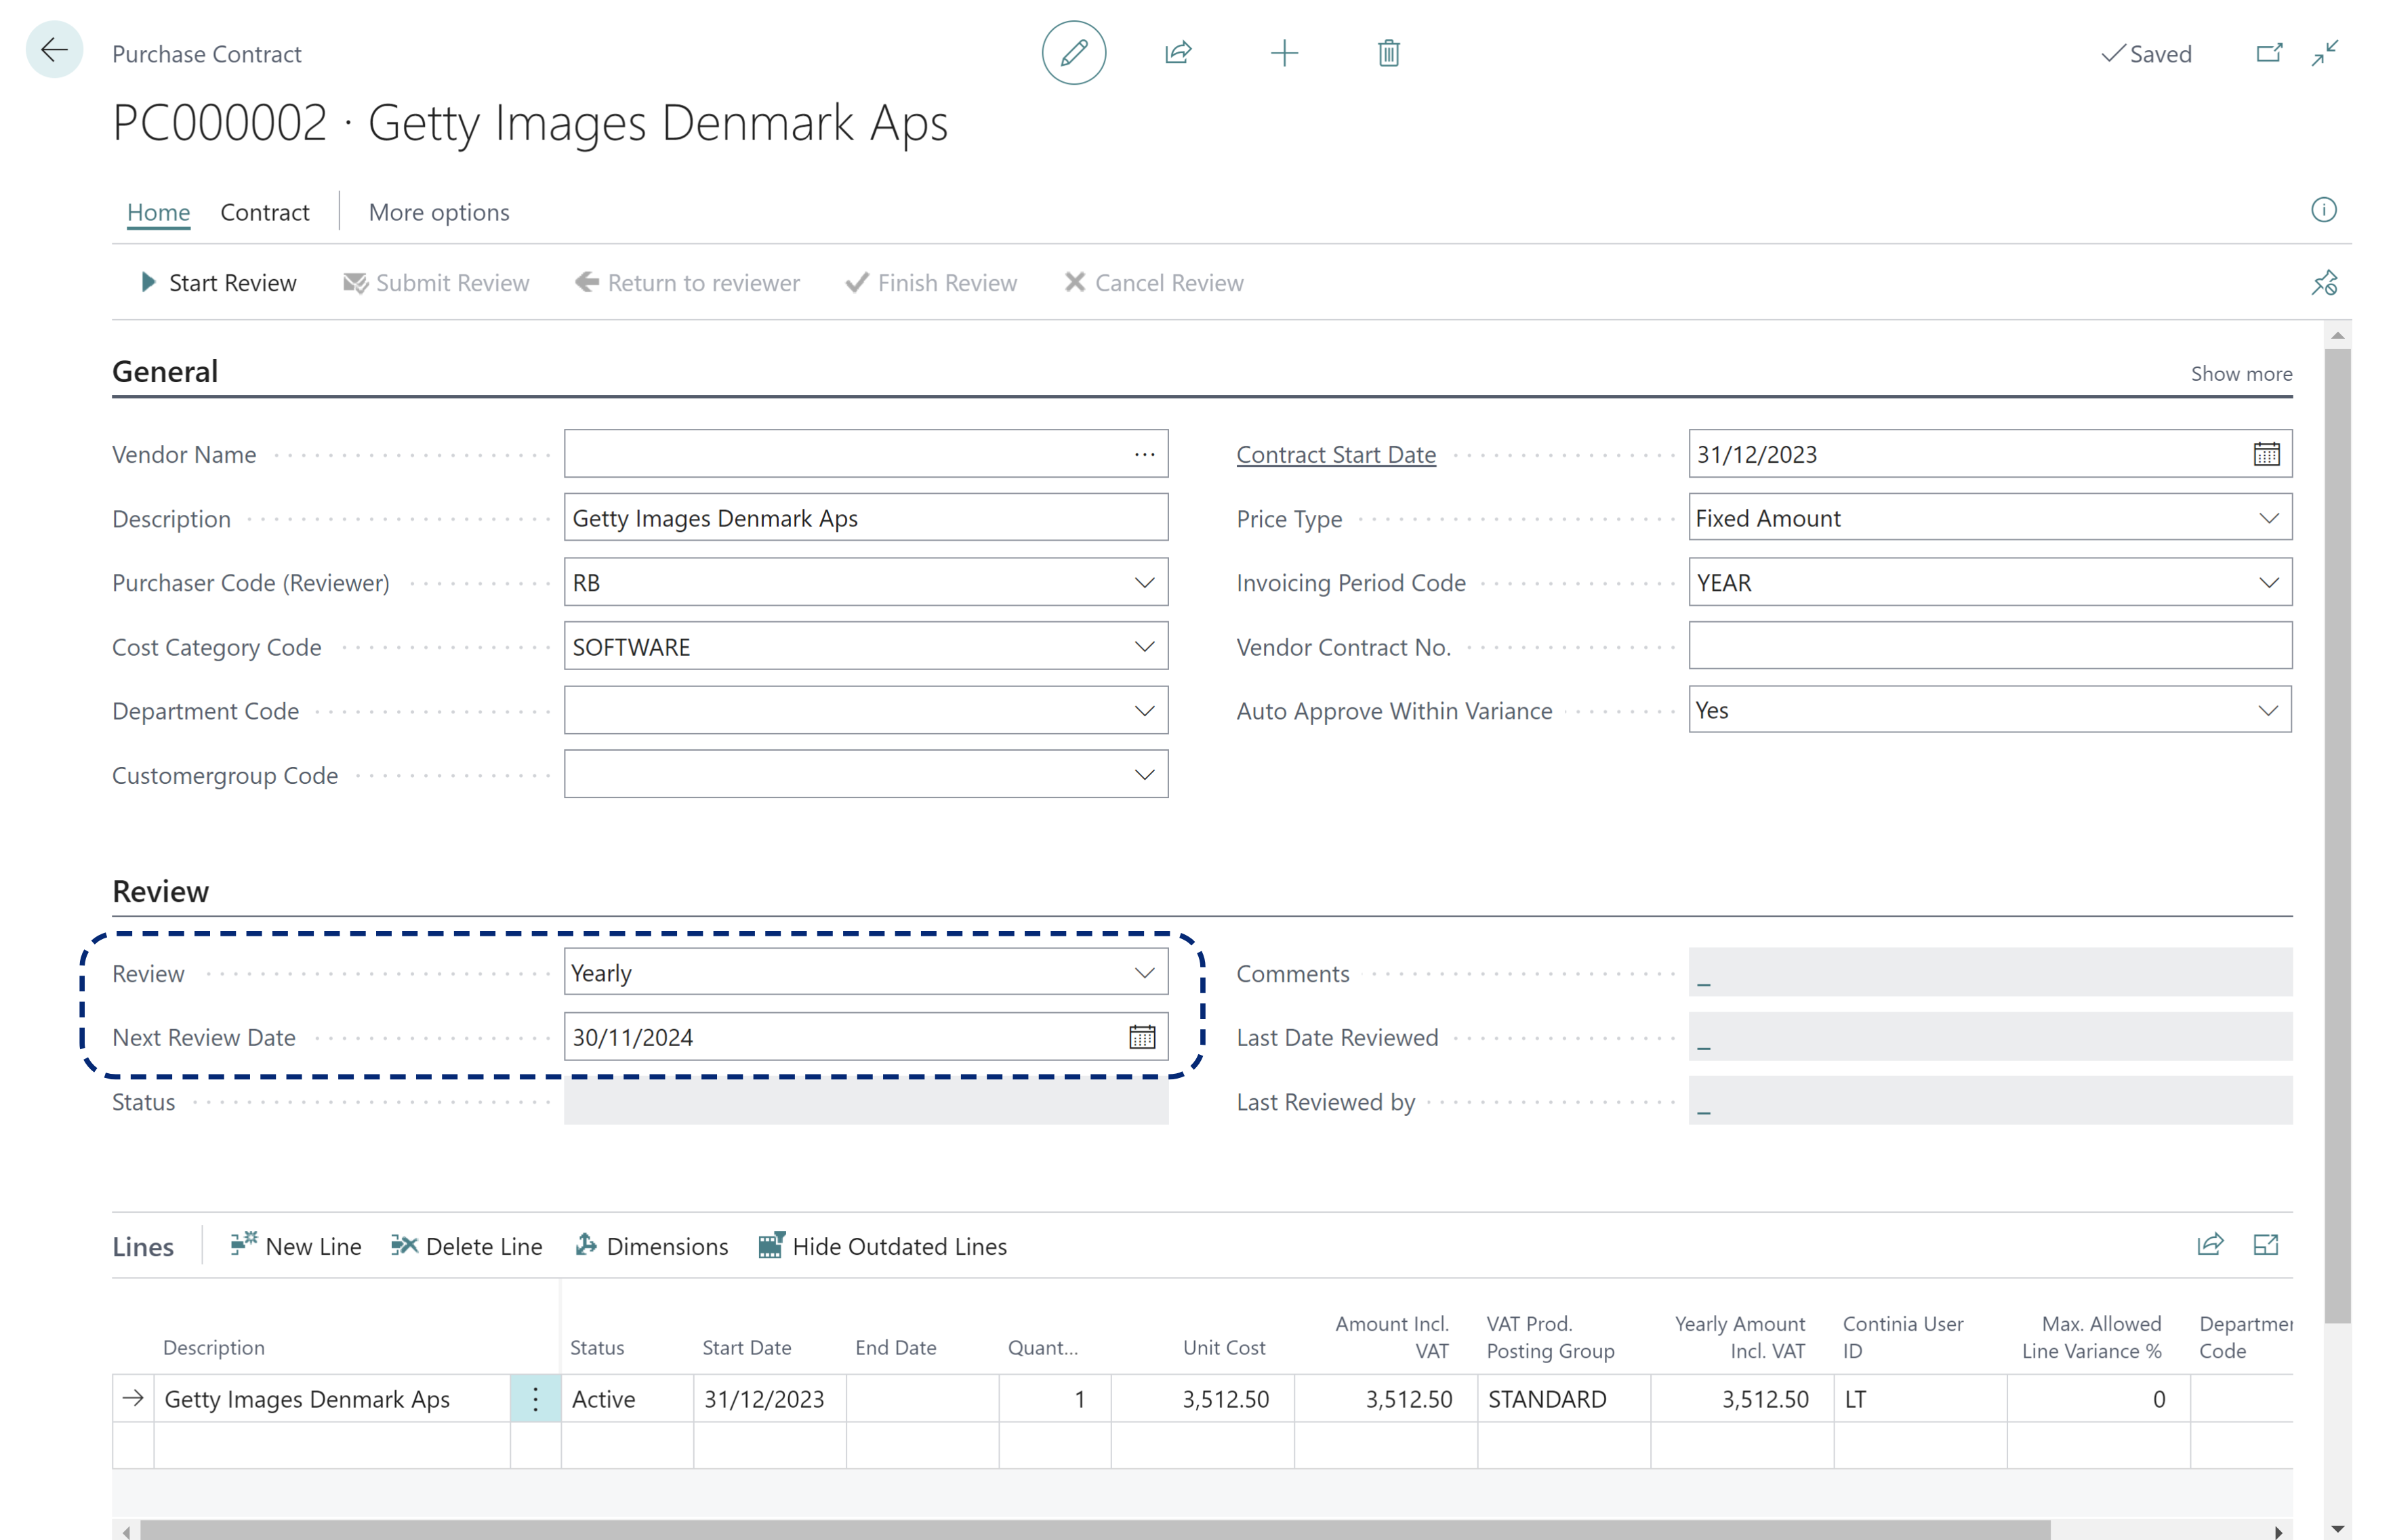Screen dimensions: 2393x1540
Task: Pin the action bar icon
Action: pyautogui.click(x=2324, y=283)
